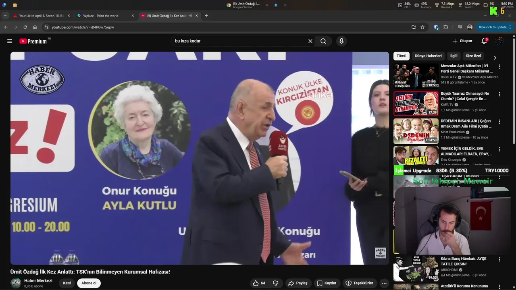Open Chrome extensions puzzle icon
This screenshot has height=290, width=516.
click(445, 27)
